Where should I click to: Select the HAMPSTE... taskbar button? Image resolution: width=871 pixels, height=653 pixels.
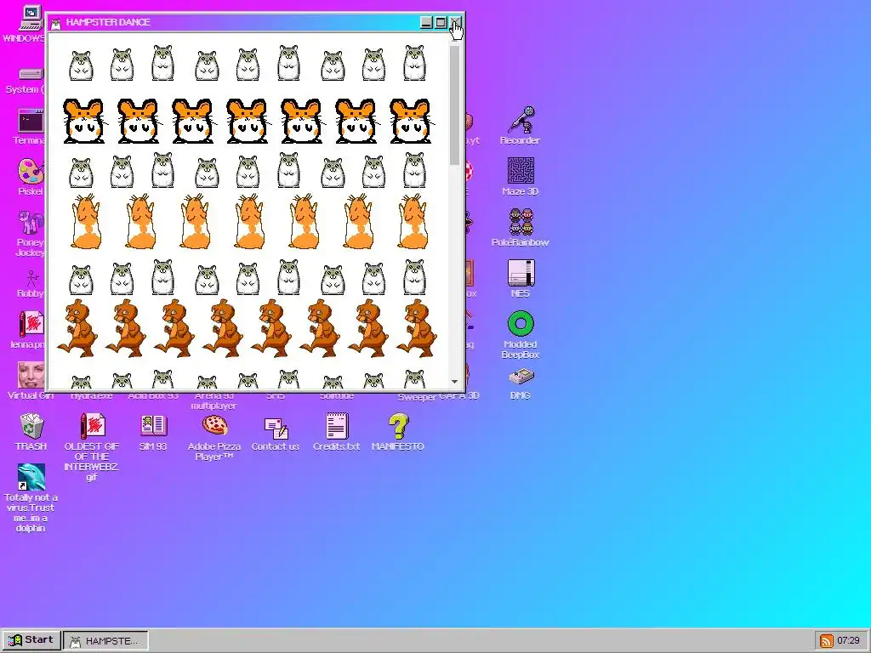point(105,641)
